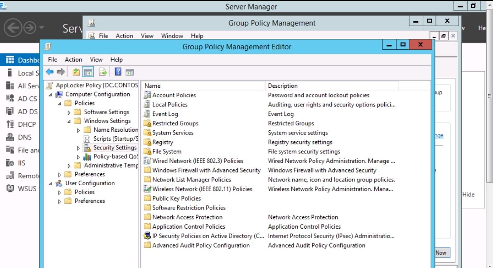Select the Local Policies icon in the list
The height and width of the screenshot is (268, 493).
[x=147, y=104]
